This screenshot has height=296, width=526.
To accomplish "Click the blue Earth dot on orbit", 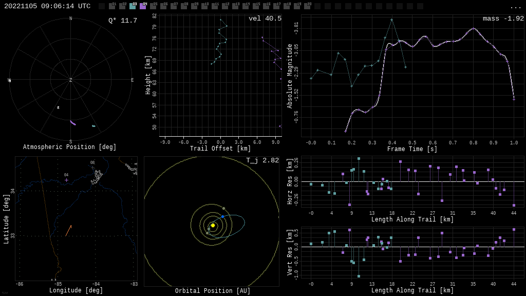I will pyautogui.click(x=222, y=217).
